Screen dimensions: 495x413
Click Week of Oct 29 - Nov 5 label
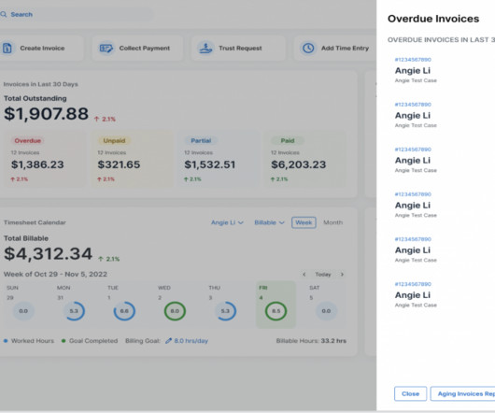click(x=55, y=274)
